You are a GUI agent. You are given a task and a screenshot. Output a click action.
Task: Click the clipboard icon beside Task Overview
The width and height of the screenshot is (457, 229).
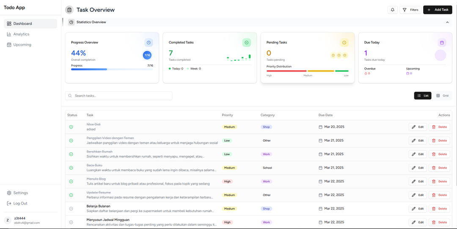pyautogui.click(x=69, y=10)
